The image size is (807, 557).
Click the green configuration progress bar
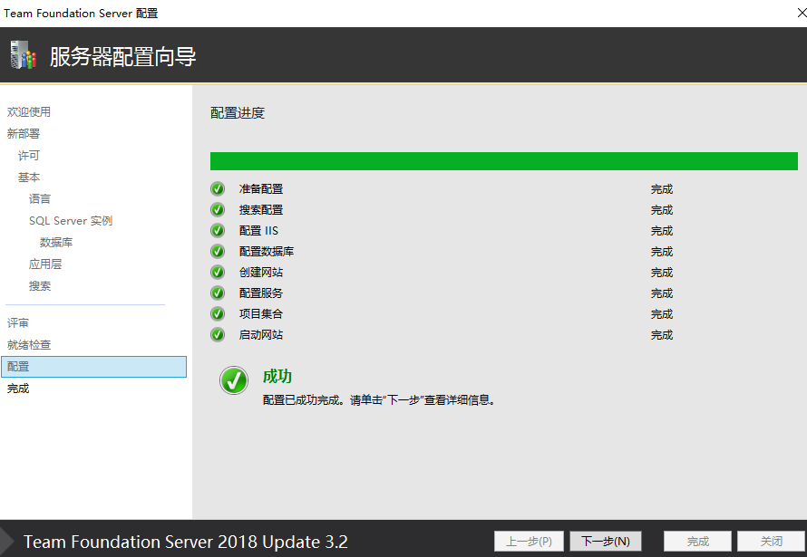504,161
